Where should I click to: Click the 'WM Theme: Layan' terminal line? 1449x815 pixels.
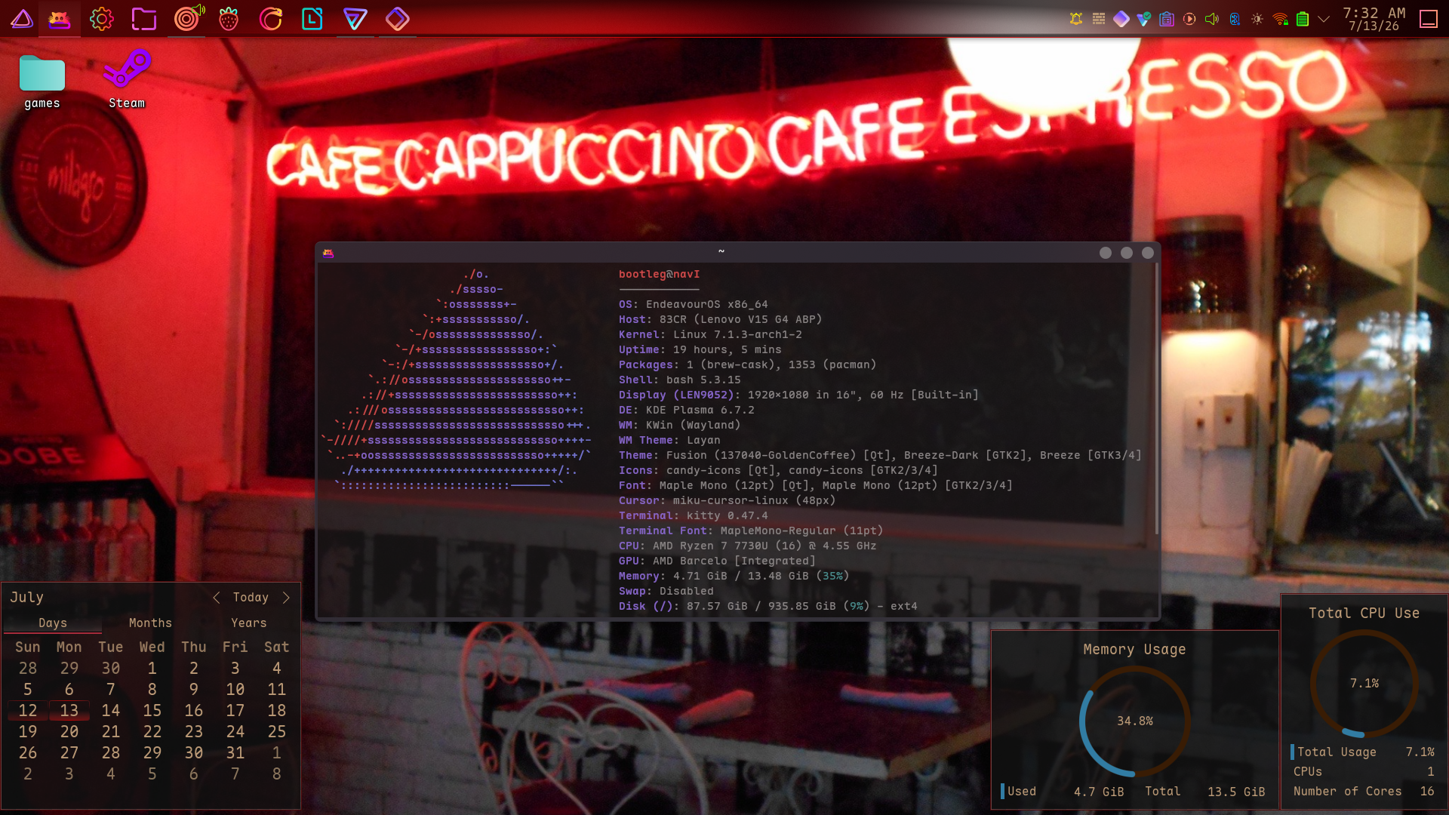pyautogui.click(x=669, y=441)
